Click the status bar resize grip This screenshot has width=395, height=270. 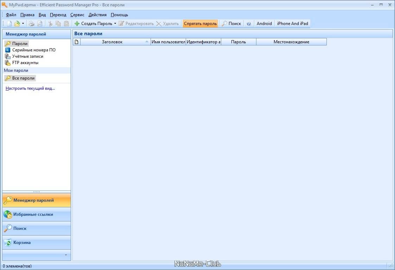391,266
